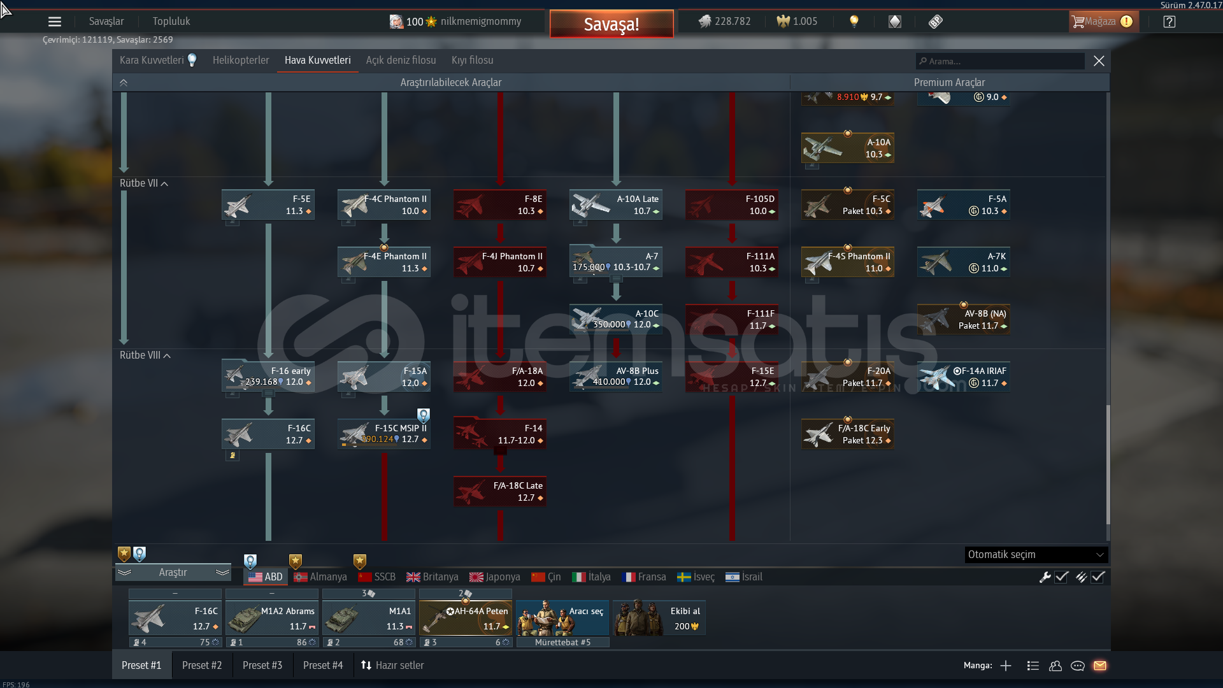
Task: Open the ticket/workshop icon in top bar
Action: (935, 22)
